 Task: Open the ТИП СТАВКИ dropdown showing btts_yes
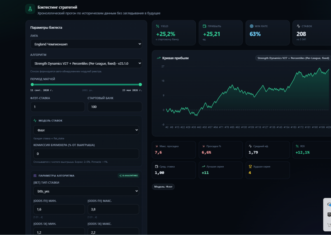[86, 191]
